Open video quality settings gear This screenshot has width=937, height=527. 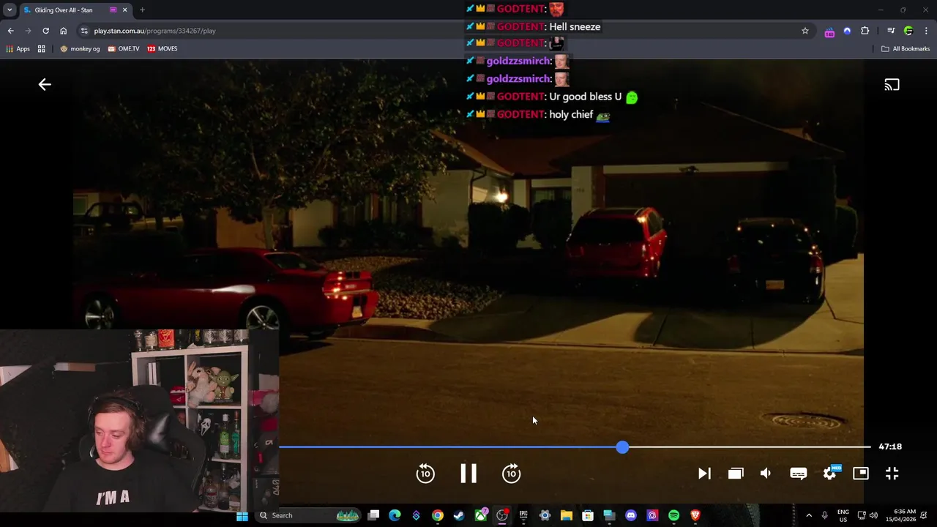click(x=830, y=474)
